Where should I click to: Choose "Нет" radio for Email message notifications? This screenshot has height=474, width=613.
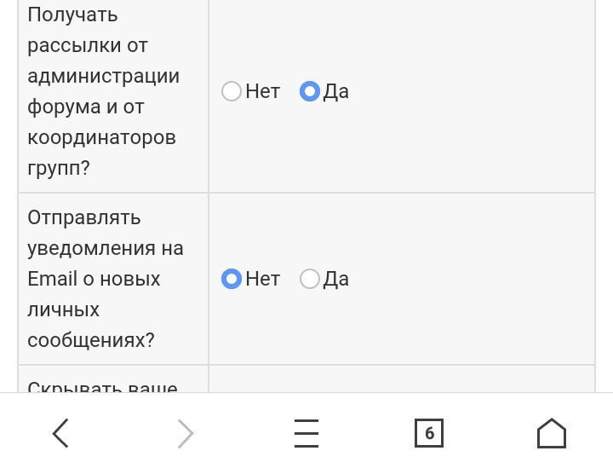(x=232, y=279)
